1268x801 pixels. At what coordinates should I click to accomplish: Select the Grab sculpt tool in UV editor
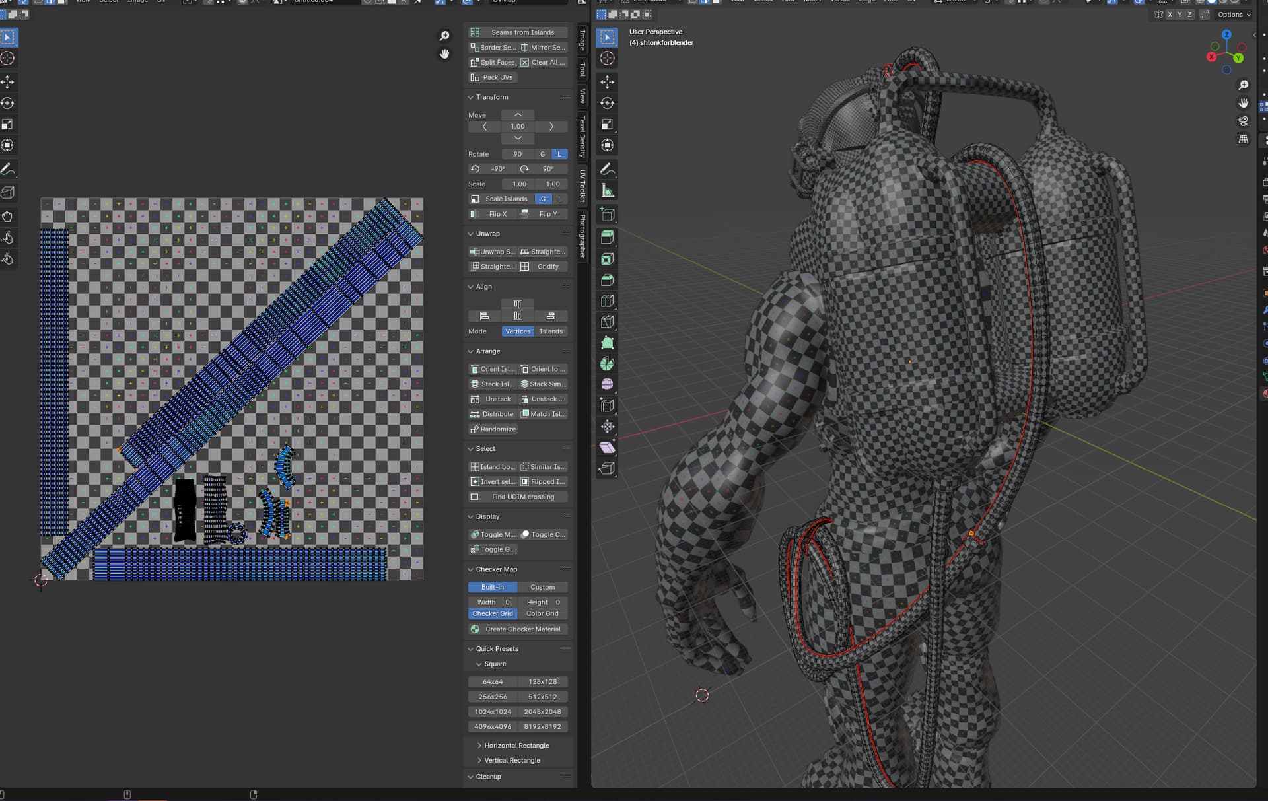tap(8, 217)
